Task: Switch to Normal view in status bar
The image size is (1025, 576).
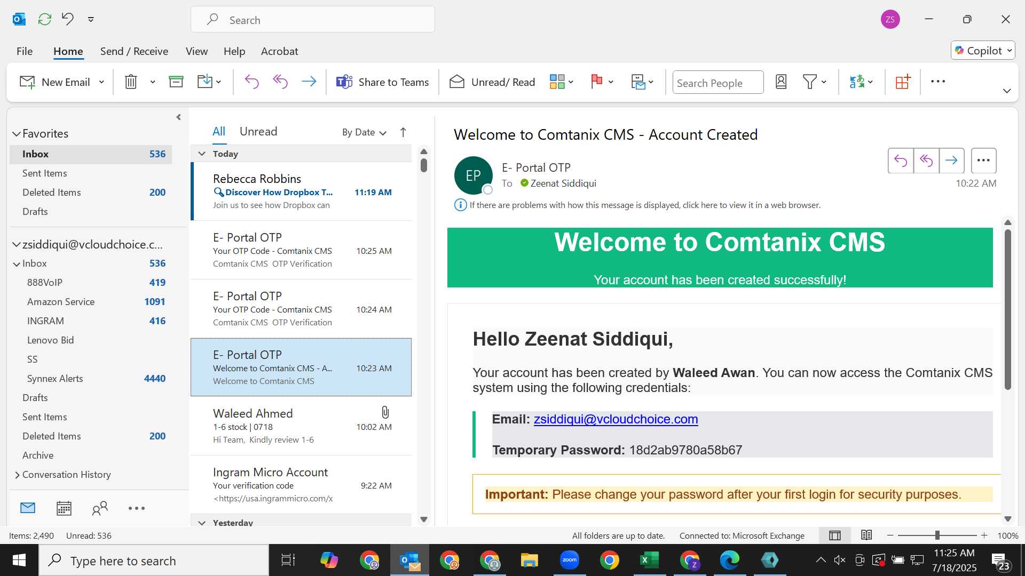Action: click(835, 535)
